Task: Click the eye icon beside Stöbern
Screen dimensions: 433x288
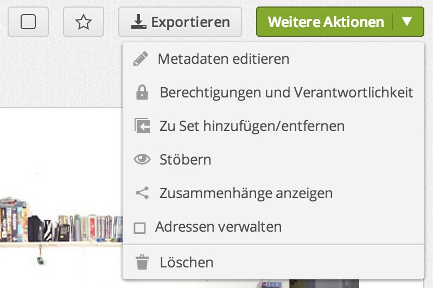Action: [x=142, y=160]
